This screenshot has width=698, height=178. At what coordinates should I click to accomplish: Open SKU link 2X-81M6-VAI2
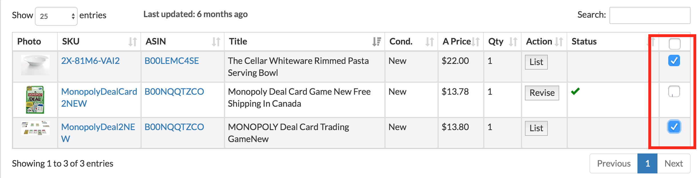click(x=90, y=61)
